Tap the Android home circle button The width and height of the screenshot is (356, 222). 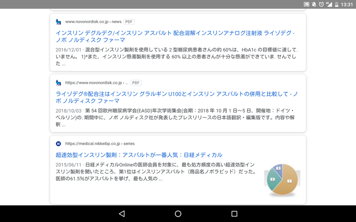(x=178, y=214)
